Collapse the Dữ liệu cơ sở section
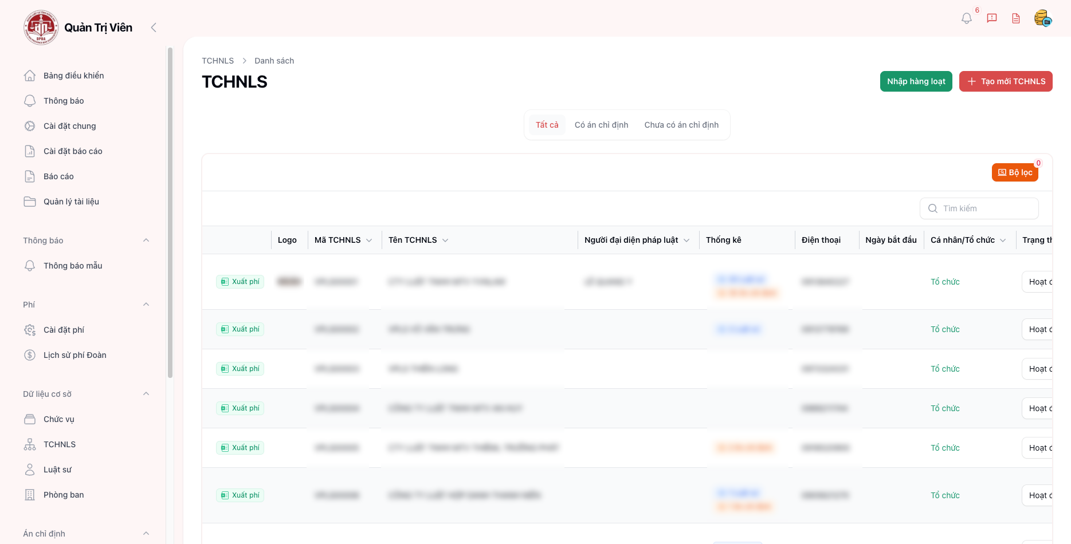This screenshot has height=544, width=1071. click(x=146, y=394)
